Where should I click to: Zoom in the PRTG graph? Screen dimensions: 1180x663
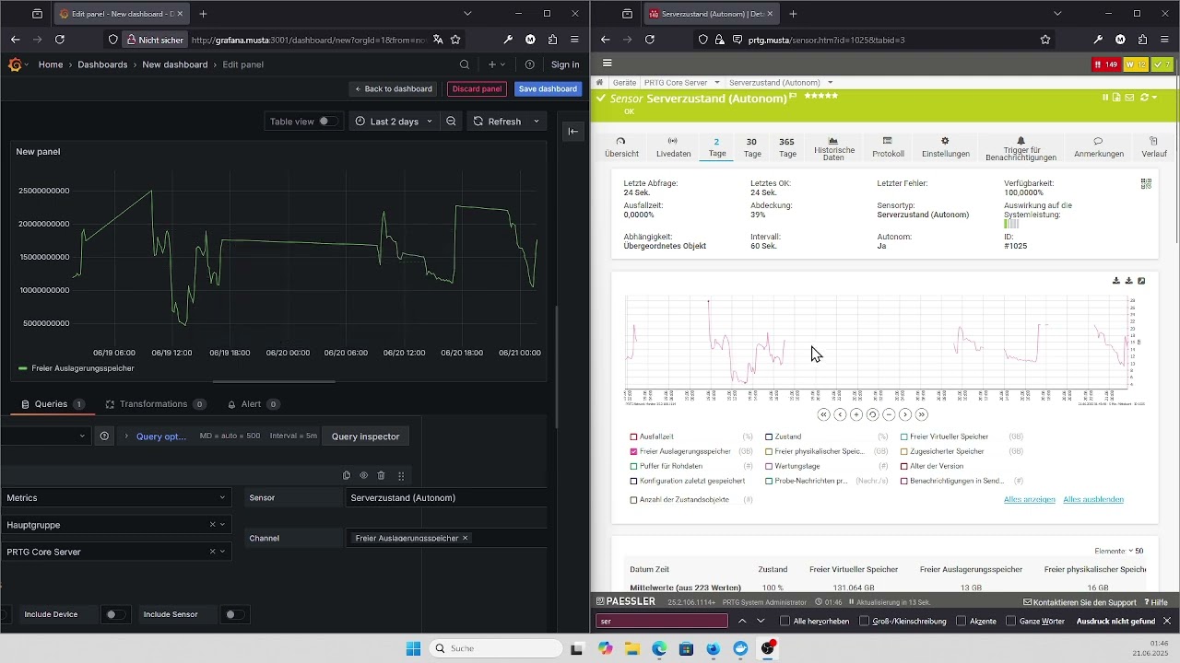(x=856, y=414)
